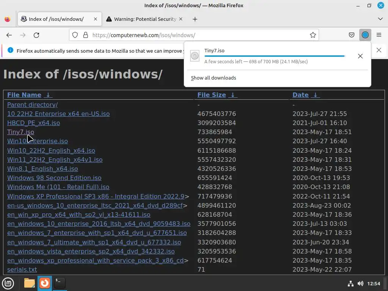Open the network connections tray icon
The image size is (388, 291).
350,283
